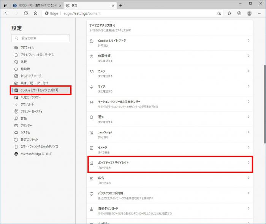This screenshot has height=224, width=266.
Task: Open the Favorites list icon
Action: (230, 13)
